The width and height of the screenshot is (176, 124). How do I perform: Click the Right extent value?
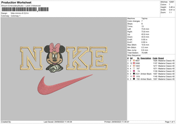pos(145,32)
